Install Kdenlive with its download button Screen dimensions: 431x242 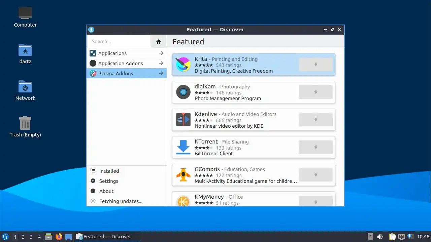316,120
